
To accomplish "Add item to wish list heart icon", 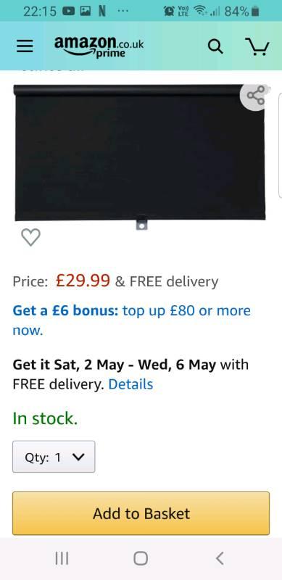I will tap(30, 237).
